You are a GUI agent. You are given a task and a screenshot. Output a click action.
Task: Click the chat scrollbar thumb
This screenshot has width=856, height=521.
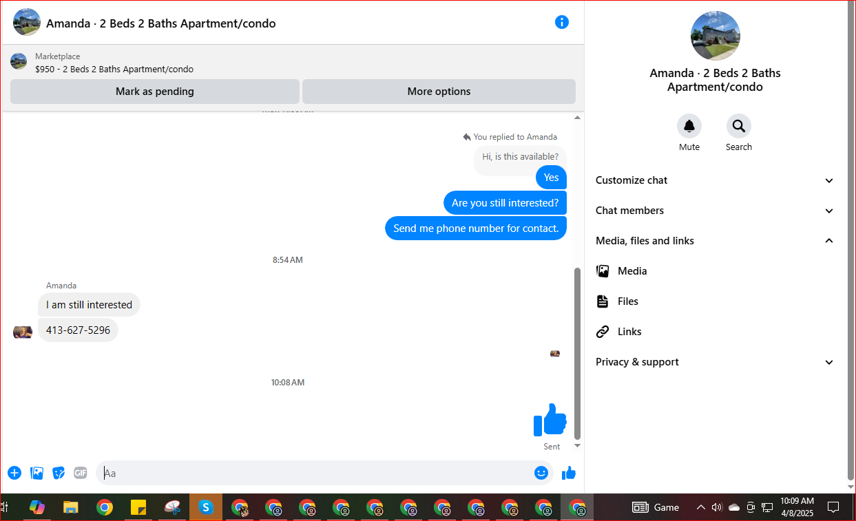578,353
